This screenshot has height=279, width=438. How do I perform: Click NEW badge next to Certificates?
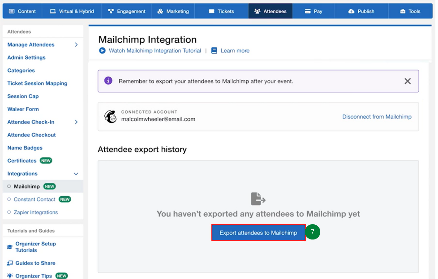(x=46, y=161)
